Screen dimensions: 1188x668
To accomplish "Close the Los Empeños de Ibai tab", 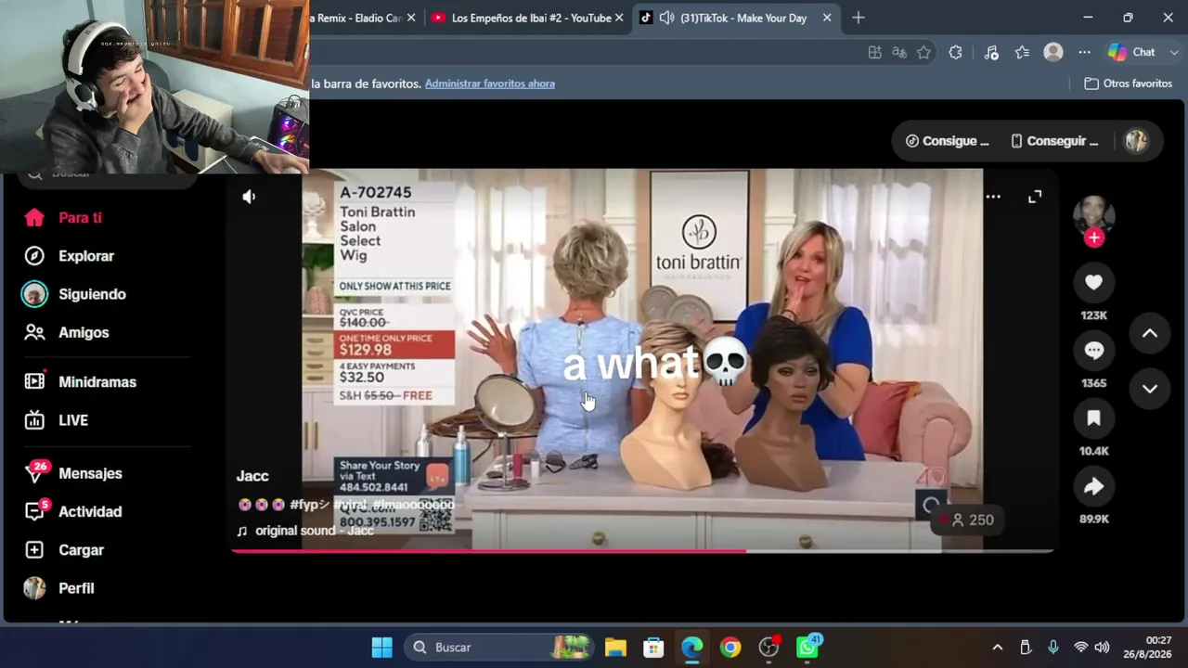I will [x=619, y=18].
